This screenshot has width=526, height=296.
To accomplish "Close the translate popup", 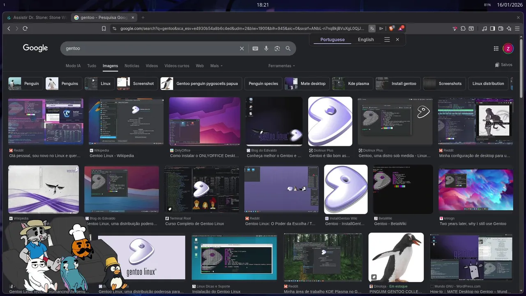I will (x=397, y=39).
